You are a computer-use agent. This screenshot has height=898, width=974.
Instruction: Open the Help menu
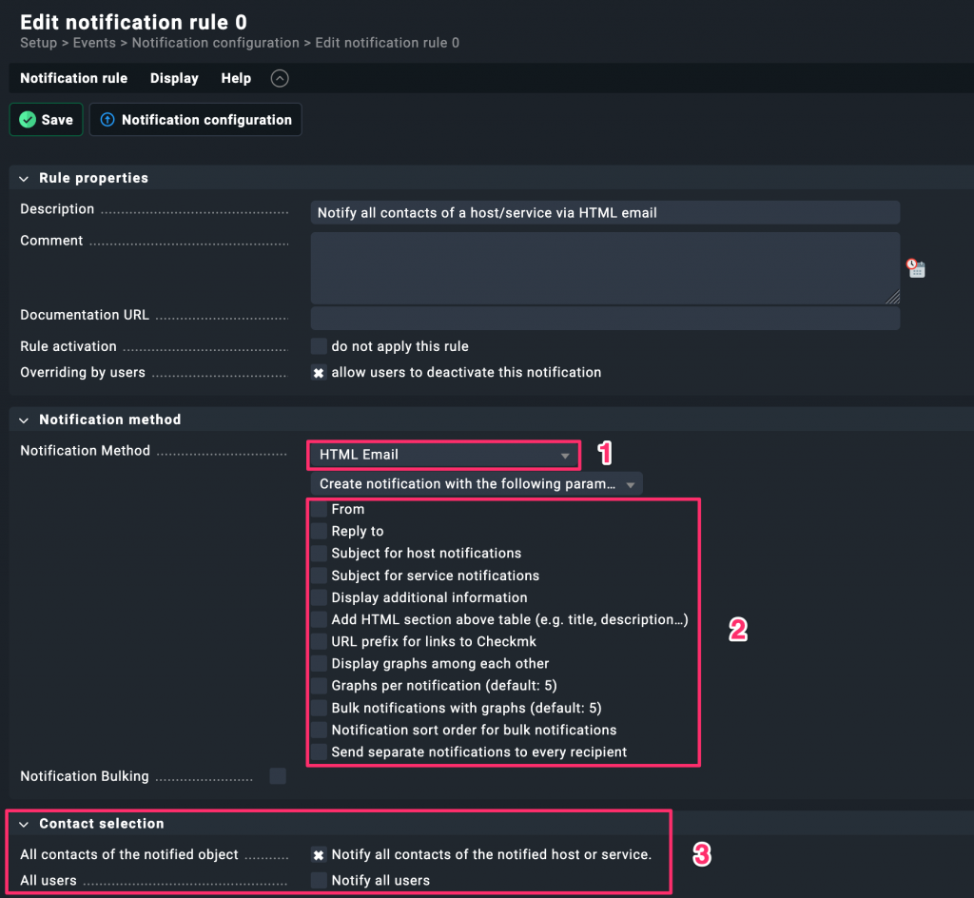pos(236,79)
